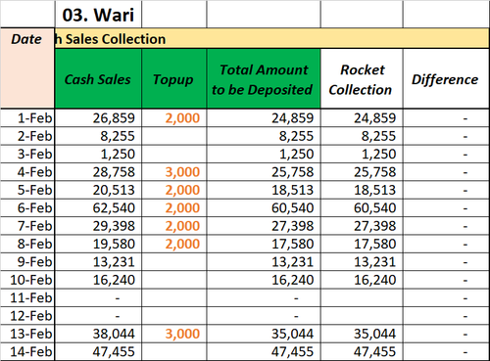
Task: Select the 6-Feb topup 2,000 cell
Action: (x=174, y=207)
